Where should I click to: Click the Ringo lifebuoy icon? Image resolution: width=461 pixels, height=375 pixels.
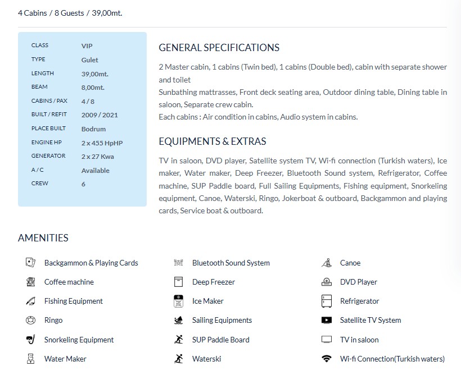tap(30, 320)
